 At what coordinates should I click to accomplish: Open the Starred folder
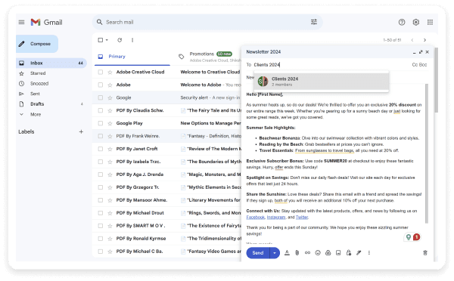tap(38, 73)
